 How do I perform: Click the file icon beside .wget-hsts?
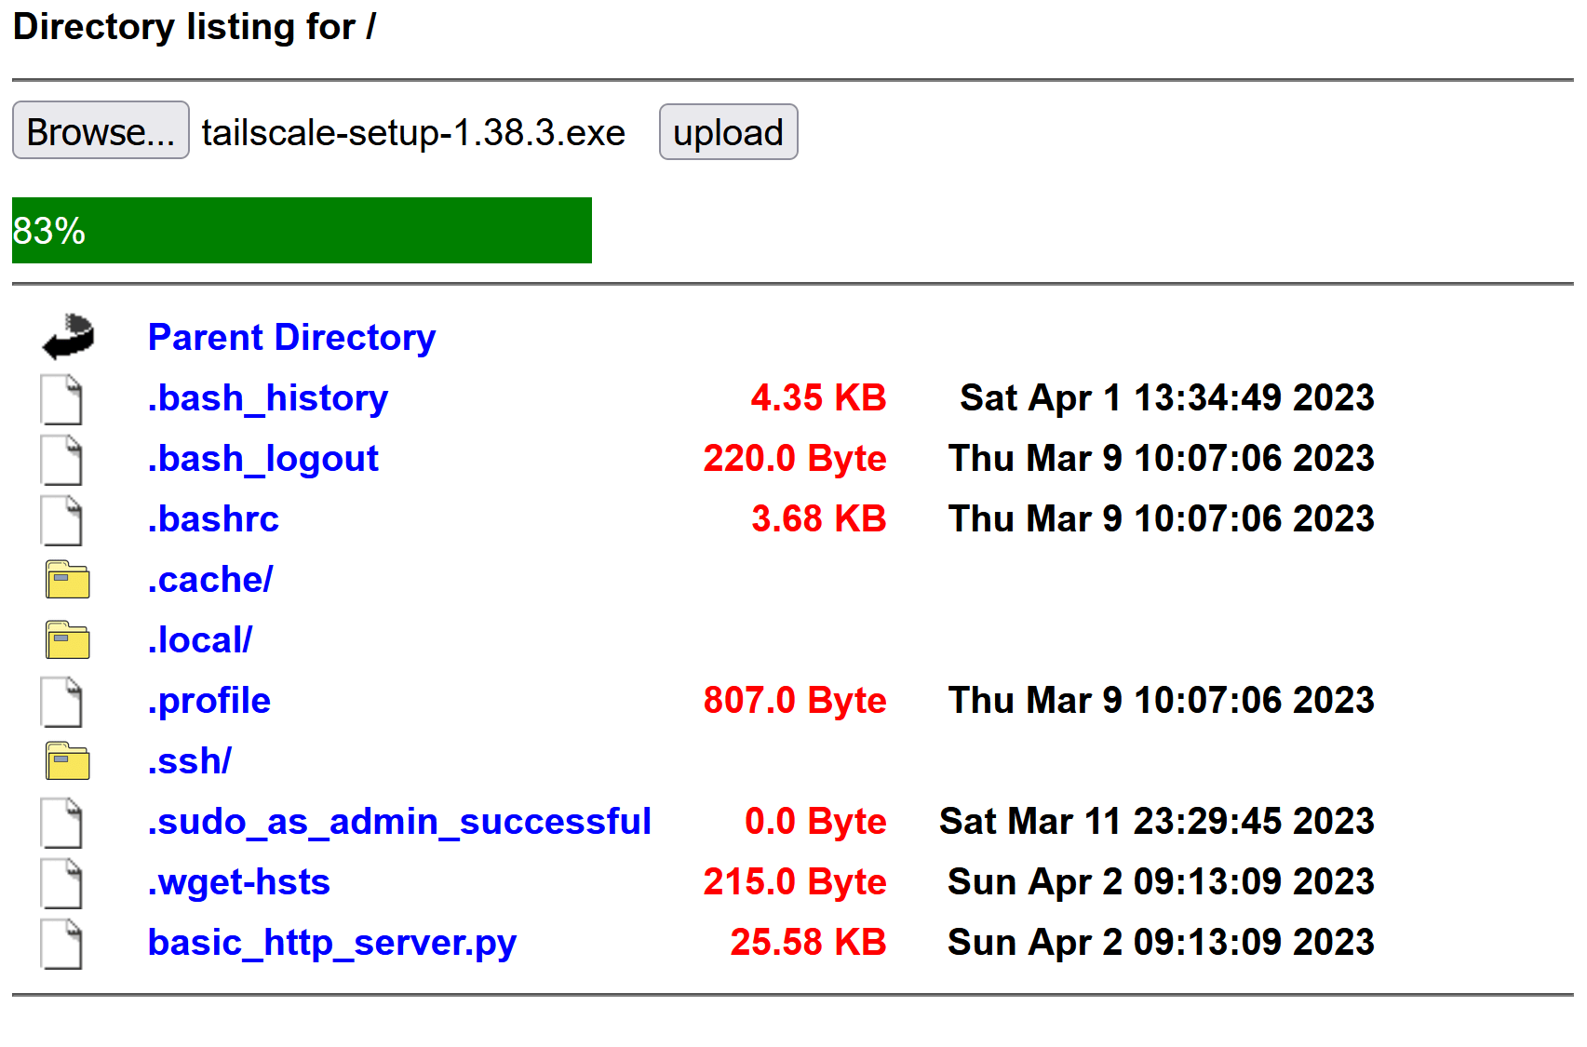click(61, 881)
